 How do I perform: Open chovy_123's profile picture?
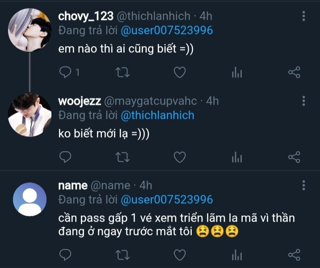pos(30,30)
